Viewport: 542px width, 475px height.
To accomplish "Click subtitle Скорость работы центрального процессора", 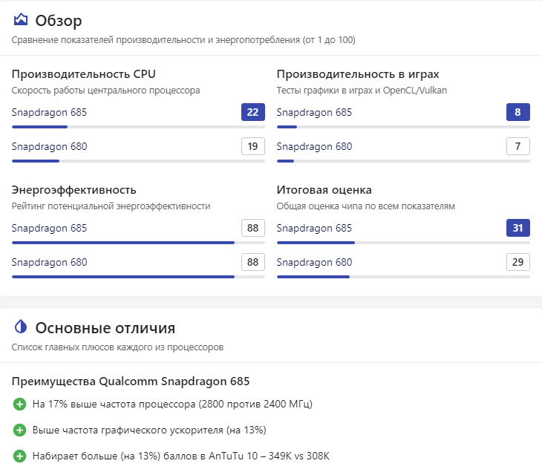I will tap(105, 91).
